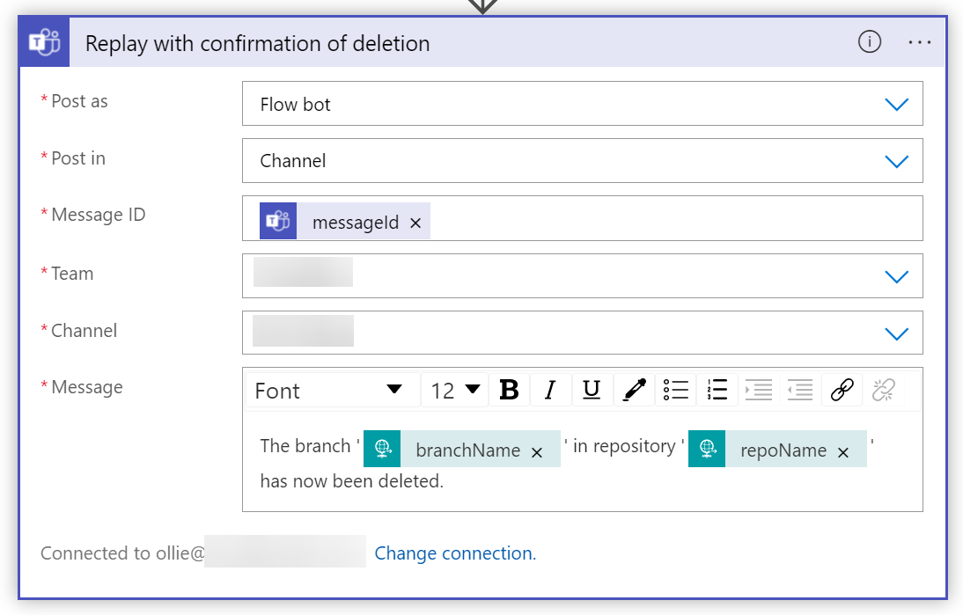The width and height of the screenshot is (963, 615).
Task: Open the Post as dropdown
Action: coord(896,103)
